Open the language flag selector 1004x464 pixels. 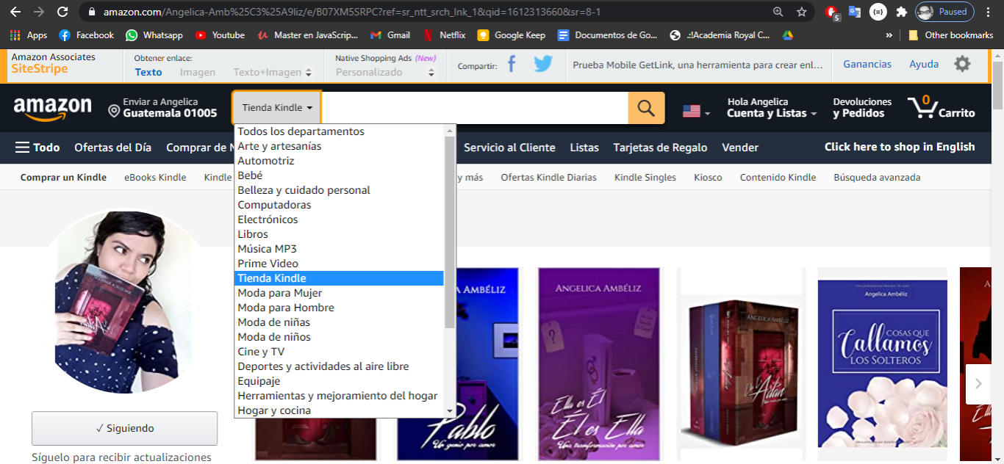click(696, 112)
